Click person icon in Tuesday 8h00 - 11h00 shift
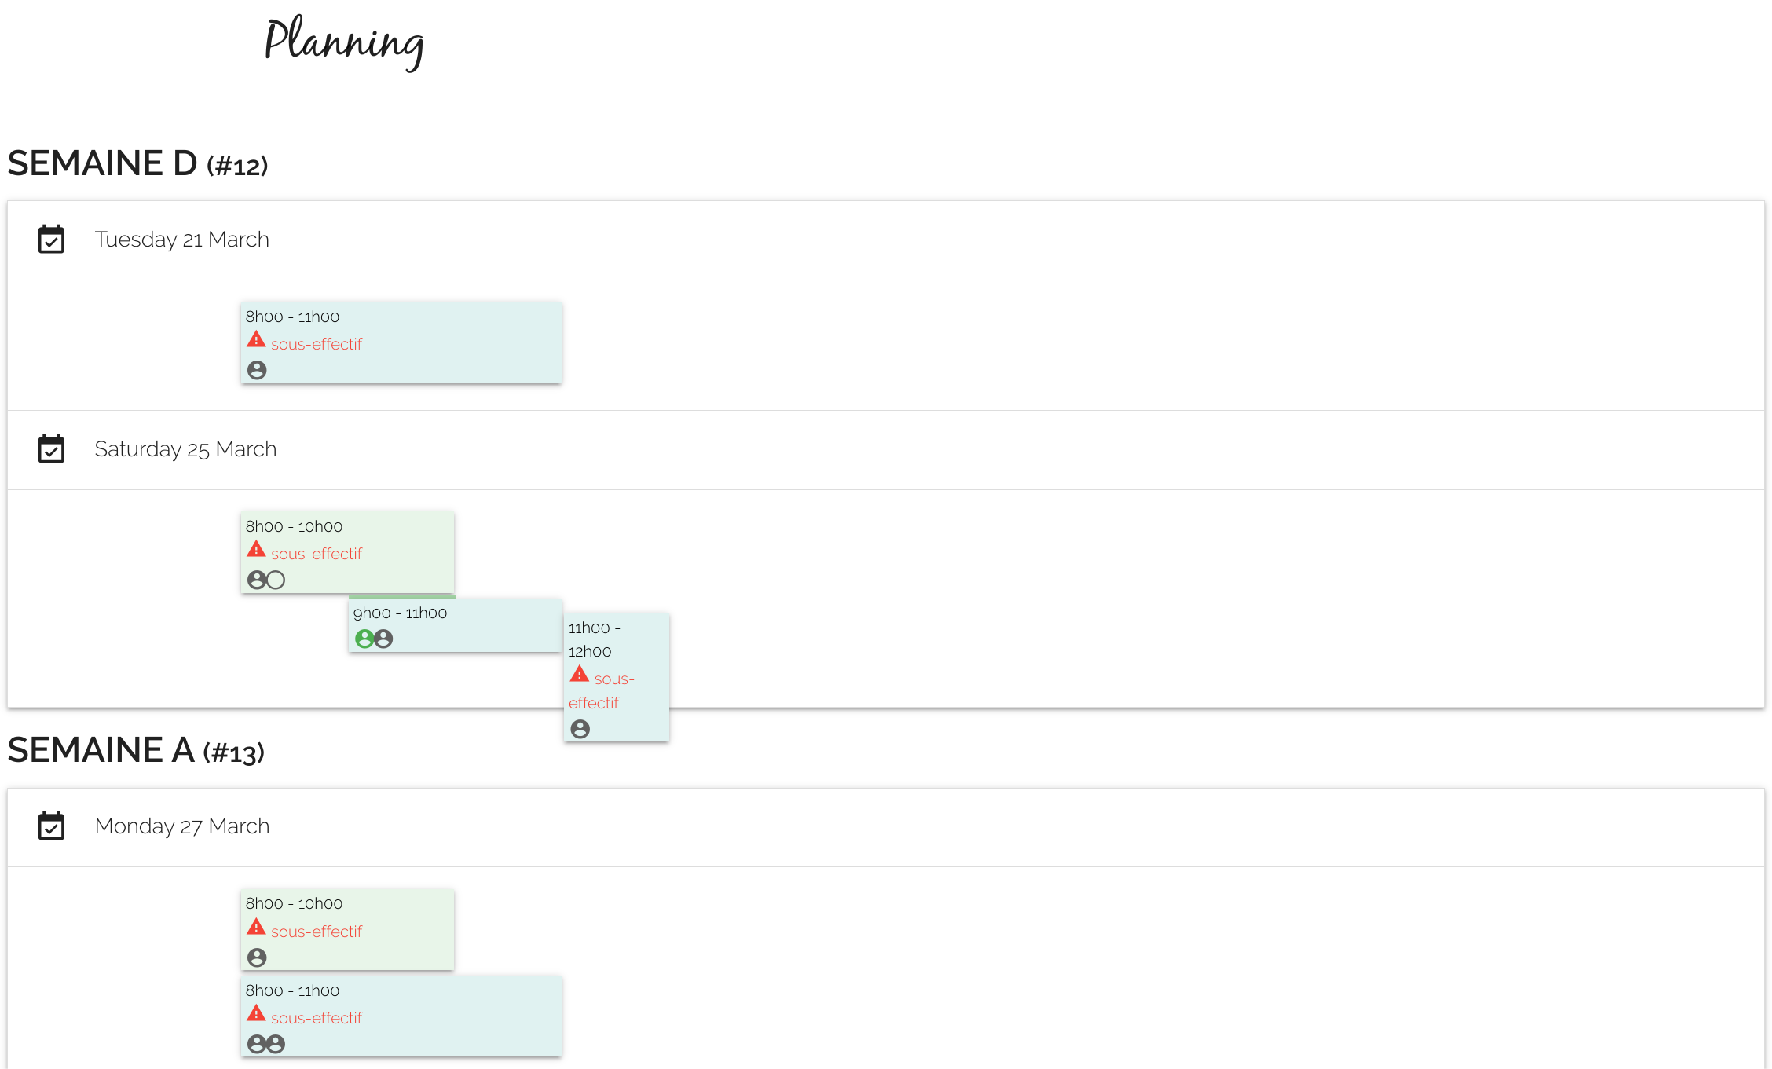The width and height of the screenshot is (1772, 1069). (x=257, y=370)
